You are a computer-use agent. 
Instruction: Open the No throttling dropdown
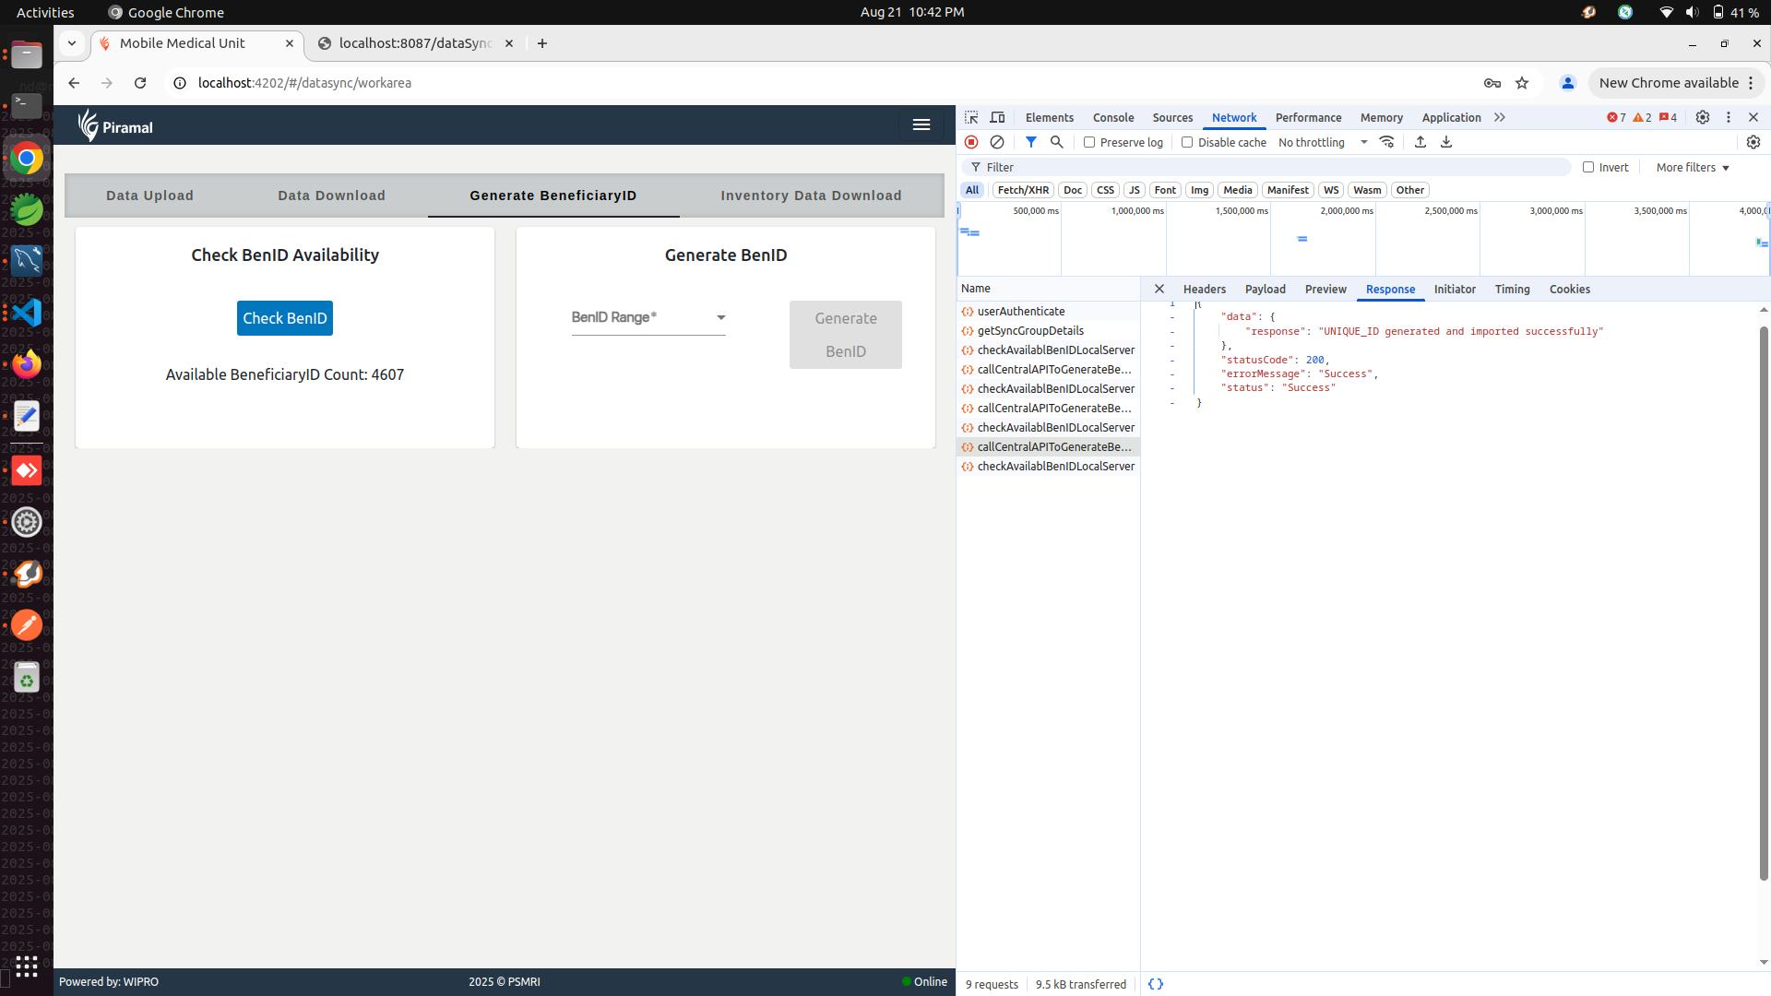coord(1323,142)
